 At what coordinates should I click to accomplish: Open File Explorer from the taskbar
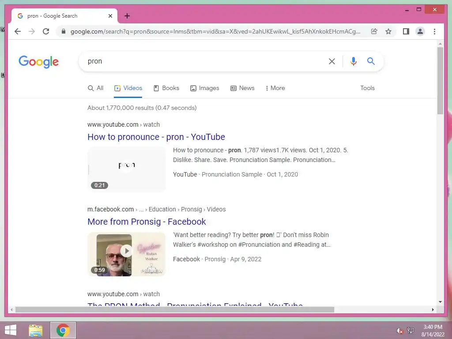tap(36, 330)
